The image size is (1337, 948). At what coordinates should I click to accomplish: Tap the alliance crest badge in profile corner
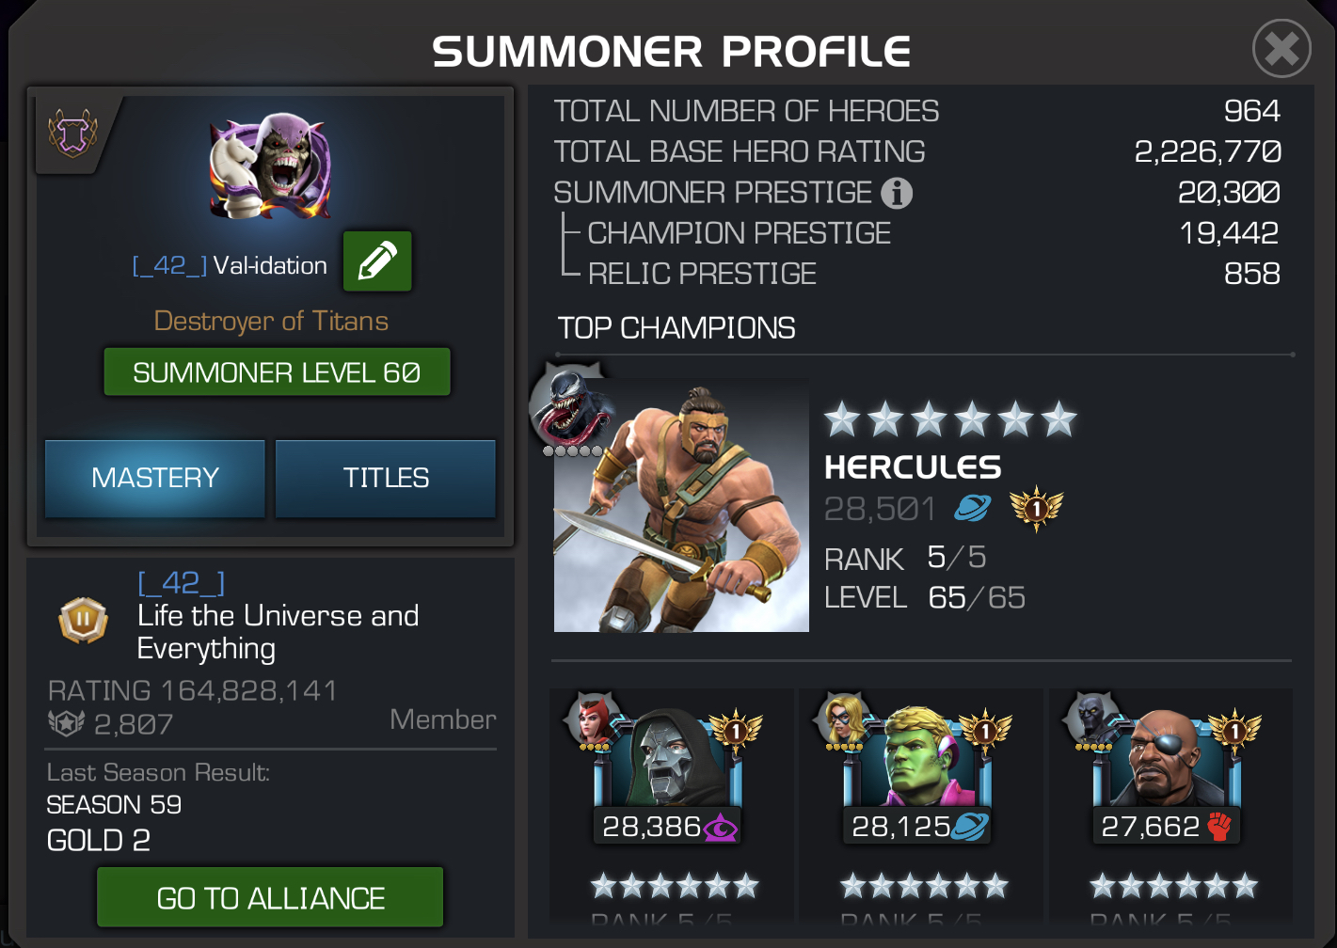73,134
